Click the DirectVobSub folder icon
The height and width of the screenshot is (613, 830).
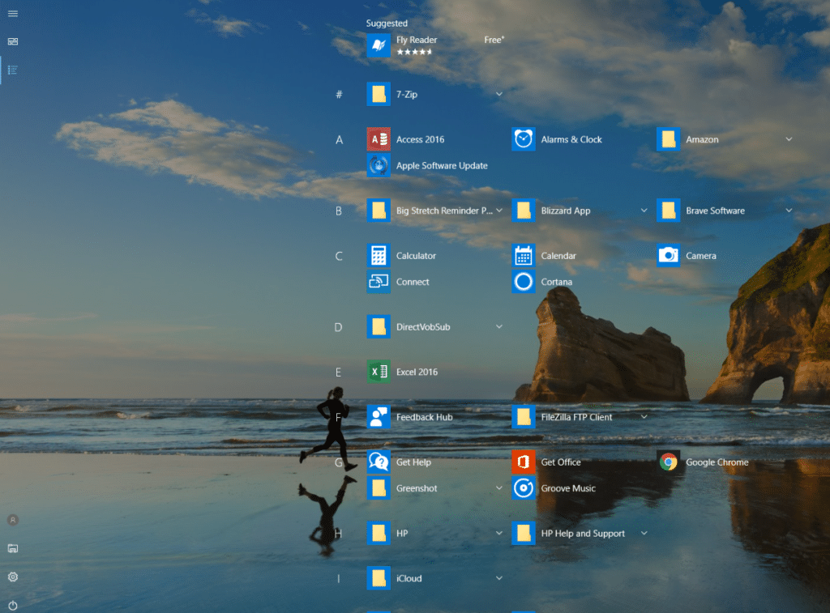click(x=379, y=327)
